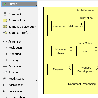Choose the Realization dashed arrow icon
The width and height of the screenshot is (98, 98).
(5, 48)
